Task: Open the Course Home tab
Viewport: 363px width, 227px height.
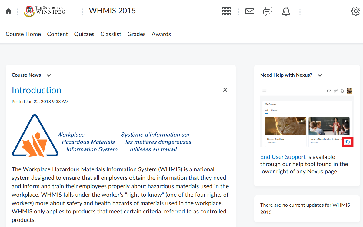Action: (23, 34)
